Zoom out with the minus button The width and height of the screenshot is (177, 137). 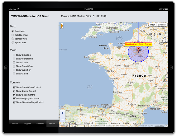[63, 119]
